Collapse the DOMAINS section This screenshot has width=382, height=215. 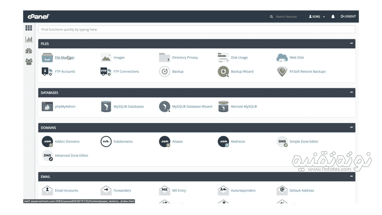click(x=351, y=127)
